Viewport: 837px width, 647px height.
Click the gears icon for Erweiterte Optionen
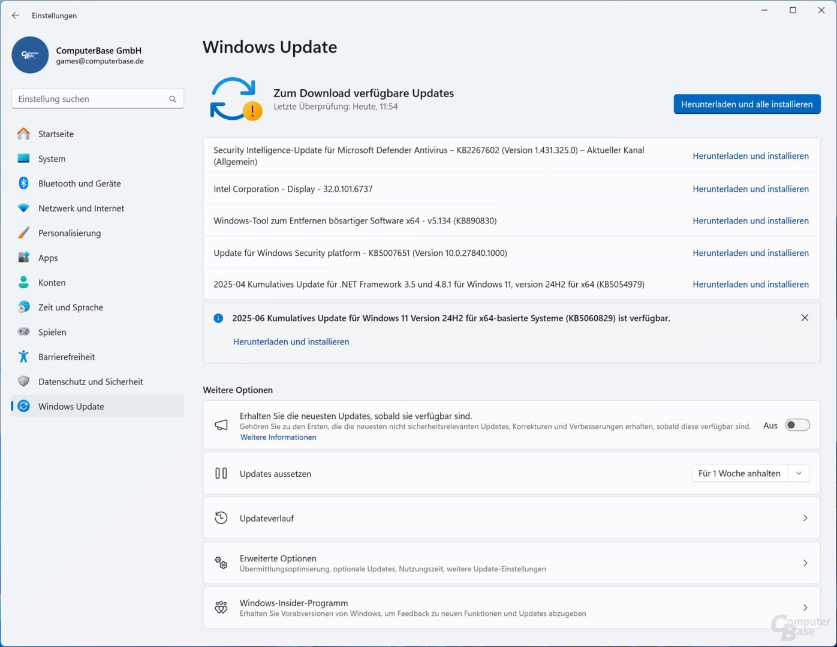pyautogui.click(x=221, y=563)
